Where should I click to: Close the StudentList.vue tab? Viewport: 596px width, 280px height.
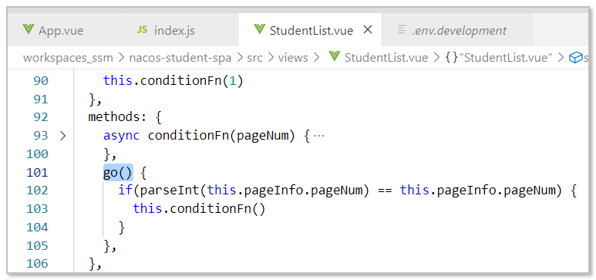click(368, 29)
